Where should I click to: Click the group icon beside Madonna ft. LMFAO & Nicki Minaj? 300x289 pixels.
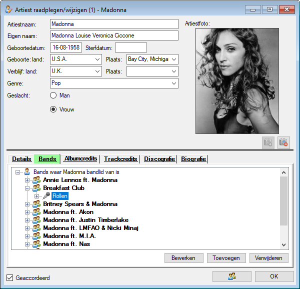(x=36, y=228)
